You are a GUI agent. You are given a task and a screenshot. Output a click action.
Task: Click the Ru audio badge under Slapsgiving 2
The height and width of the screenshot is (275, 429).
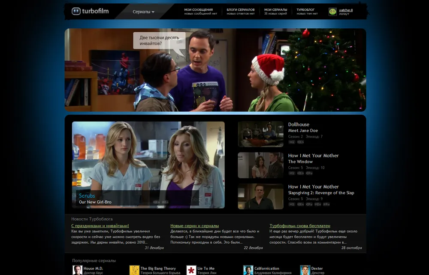309,205
